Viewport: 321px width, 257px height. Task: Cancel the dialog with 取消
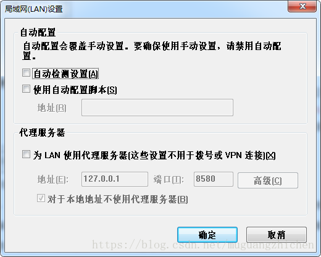[x=277, y=235]
